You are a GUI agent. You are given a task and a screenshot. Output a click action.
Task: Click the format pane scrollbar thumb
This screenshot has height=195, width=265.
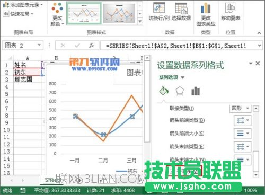[256, 161]
